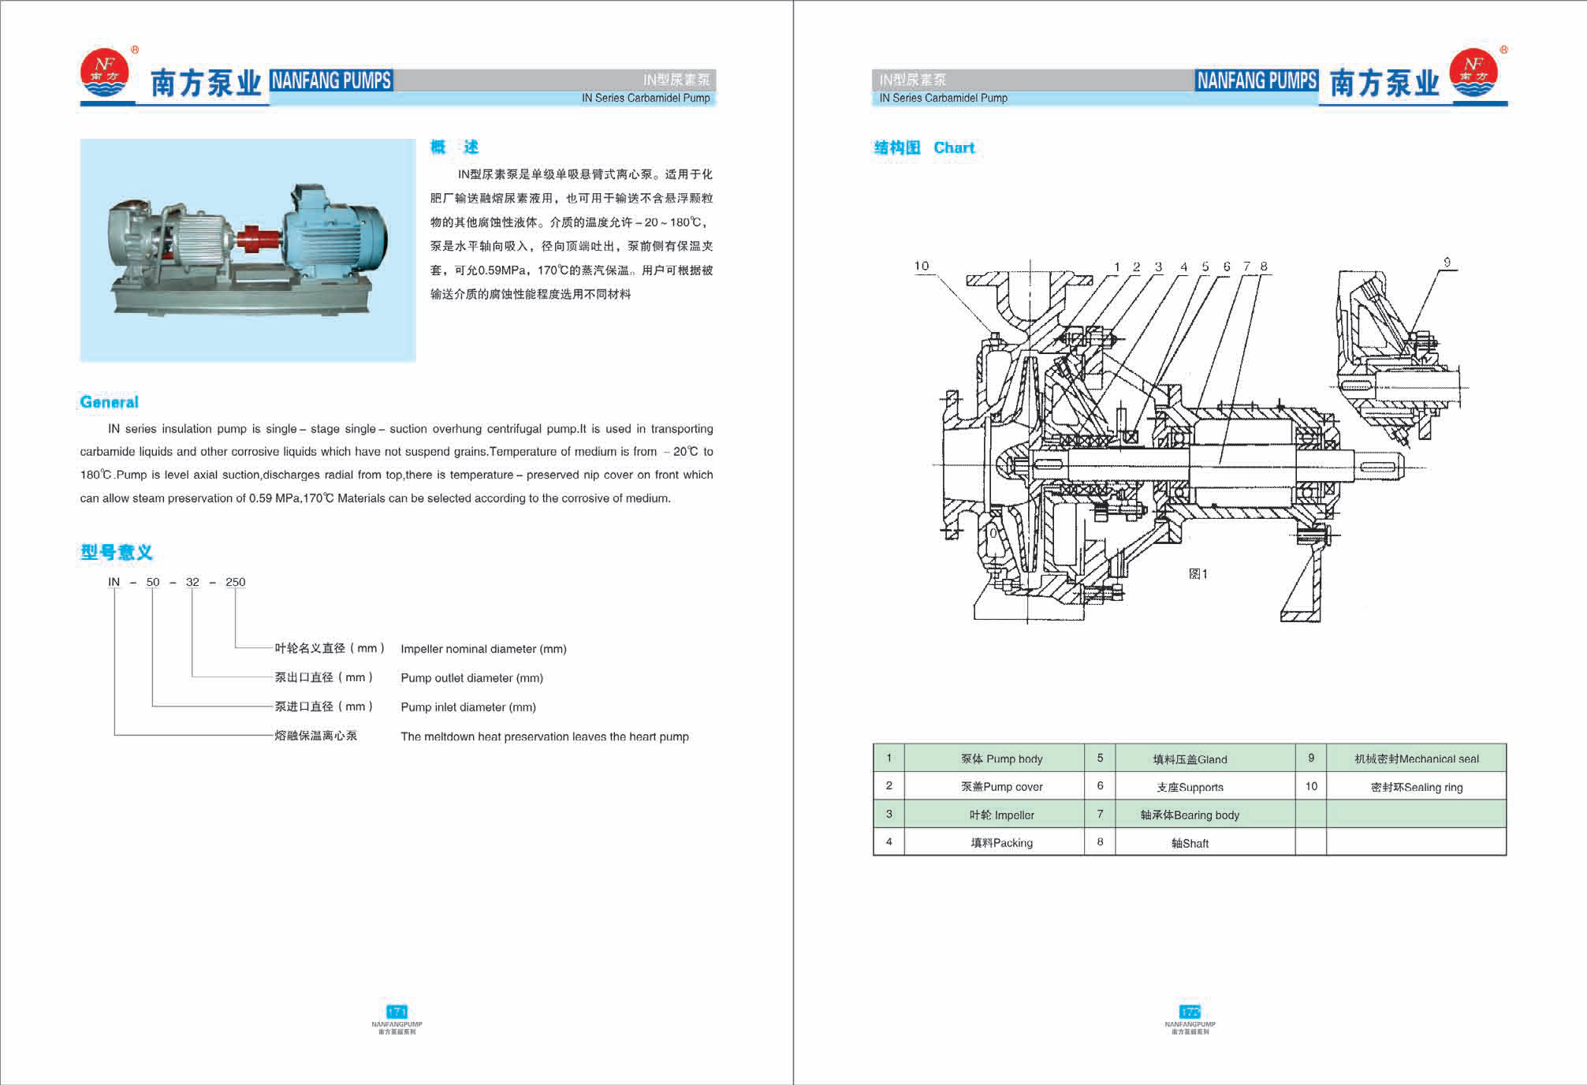The height and width of the screenshot is (1085, 1587).
Task: Click 'IN Series Carbamidel Pump' on the left header
Action: pos(646,98)
